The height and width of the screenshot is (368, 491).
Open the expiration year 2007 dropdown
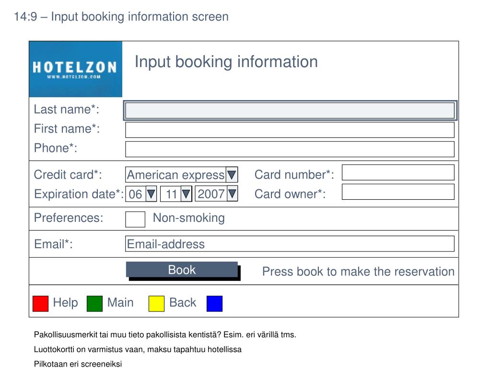point(216,194)
